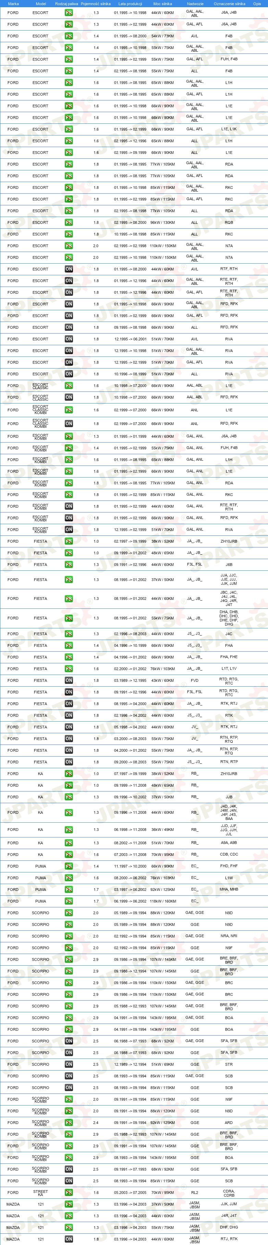Click the 12.1995 -> 06.2001 production years cell
This screenshot has height=1245, width=268.
[x=130, y=339]
